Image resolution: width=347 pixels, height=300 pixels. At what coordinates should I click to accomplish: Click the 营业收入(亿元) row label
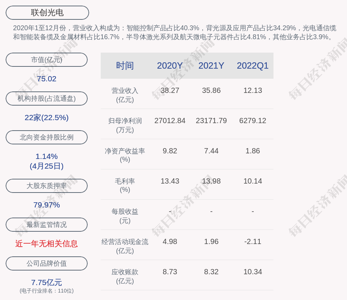(x=125, y=95)
